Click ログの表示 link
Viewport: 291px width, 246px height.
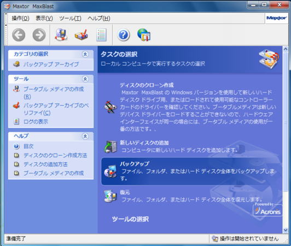point(36,122)
